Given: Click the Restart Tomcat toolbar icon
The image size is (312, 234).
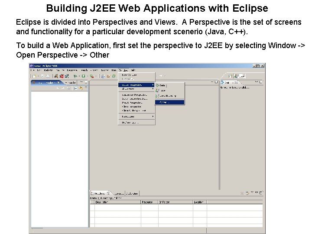Looking at the screenshot, I should (67, 76).
